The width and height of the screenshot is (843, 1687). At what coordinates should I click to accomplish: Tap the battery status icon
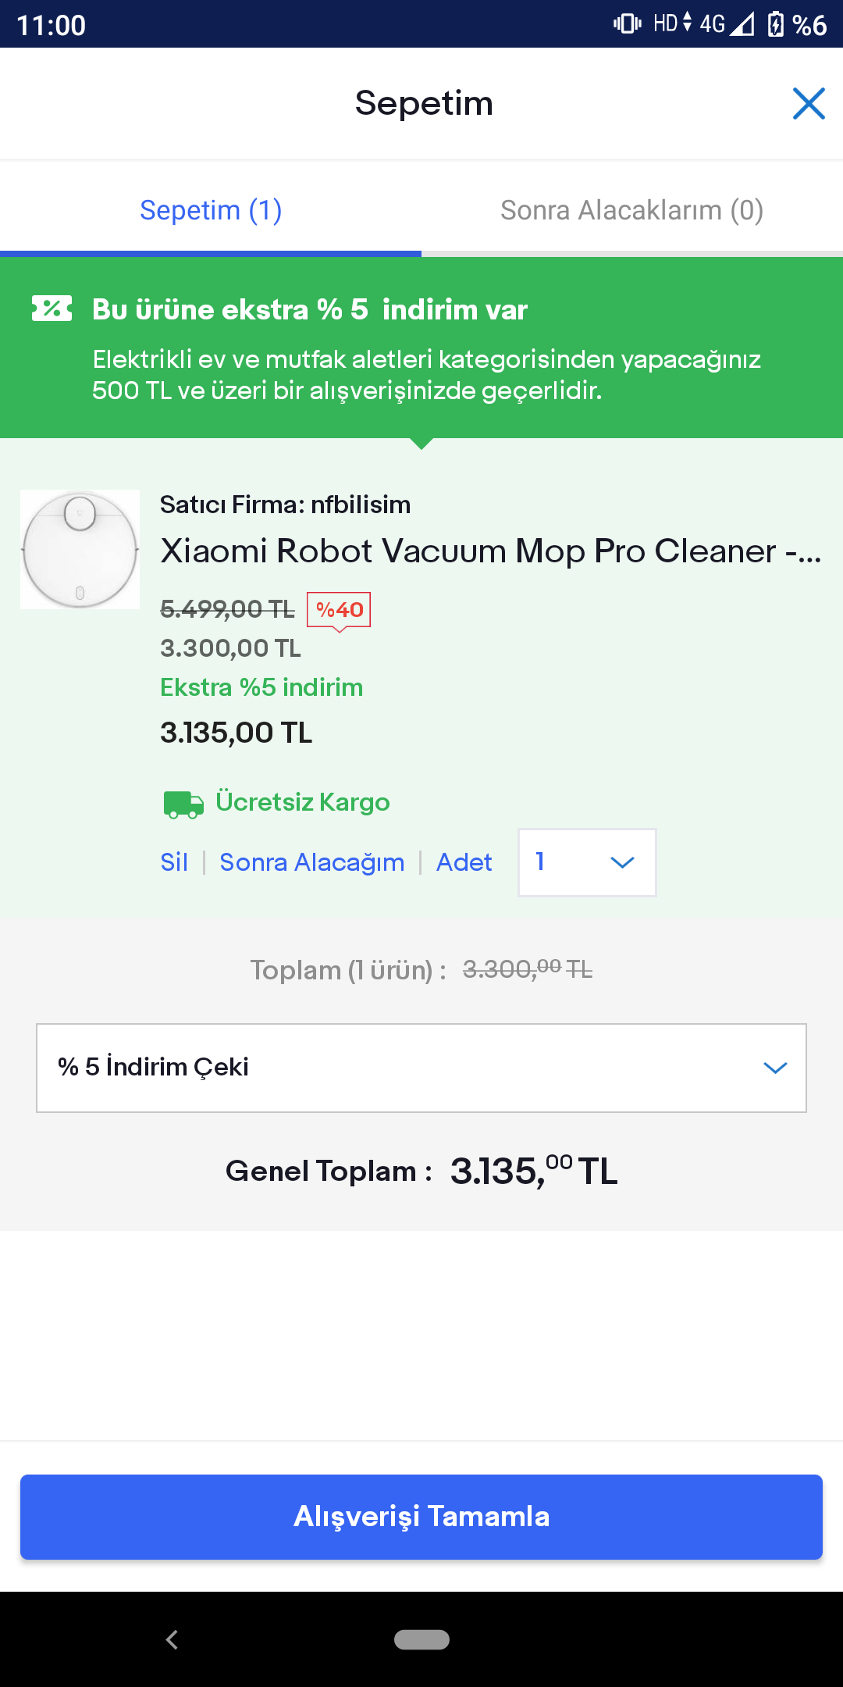coord(775,24)
